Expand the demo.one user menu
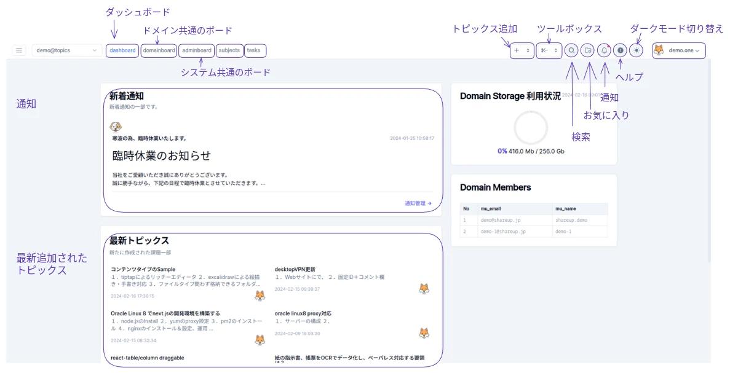730x373 pixels. tap(679, 50)
